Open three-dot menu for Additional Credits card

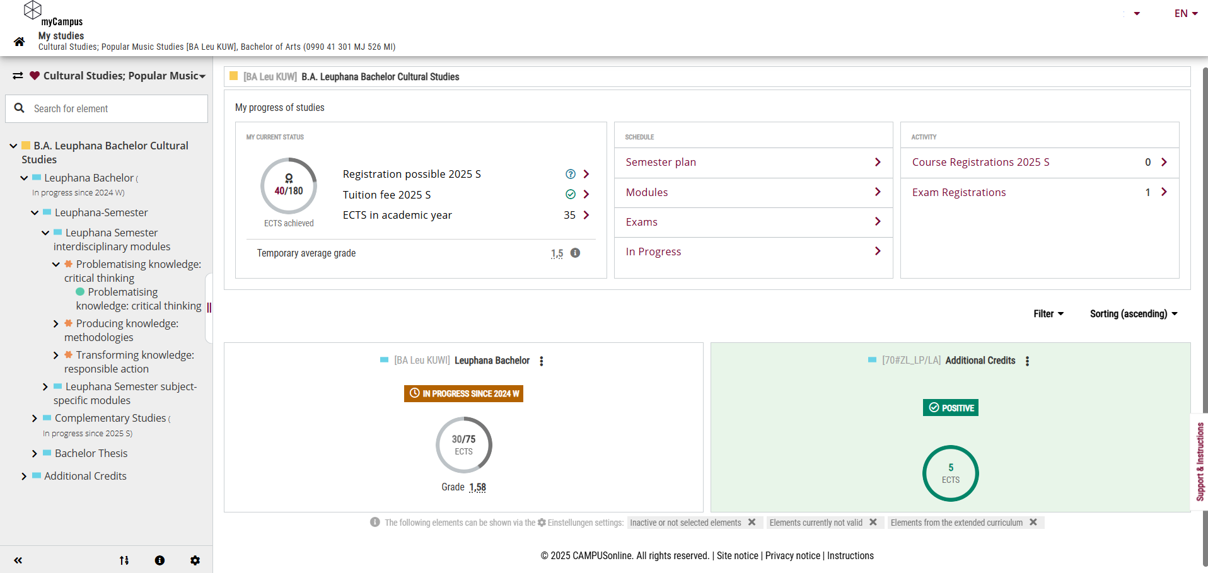pyautogui.click(x=1027, y=361)
